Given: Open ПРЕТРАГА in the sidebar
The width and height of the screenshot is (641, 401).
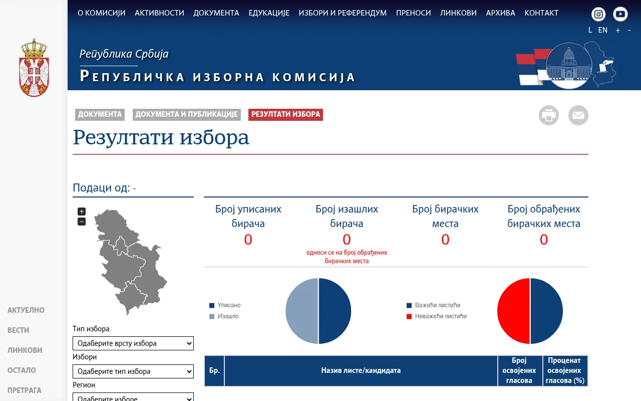Looking at the screenshot, I should click(x=25, y=390).
